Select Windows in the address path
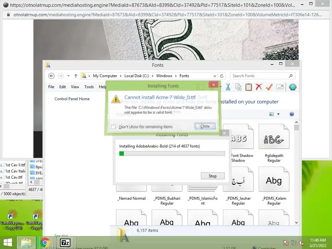Image resolution: width=332 pixels, height=249 pixels. click(x=164, y=76)
